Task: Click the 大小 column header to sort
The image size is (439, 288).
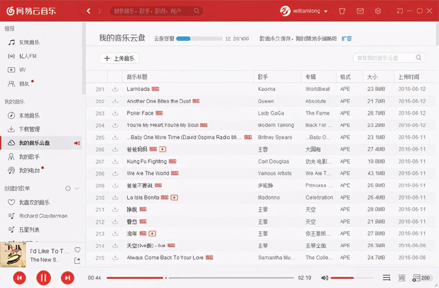Action: point(372,77)
